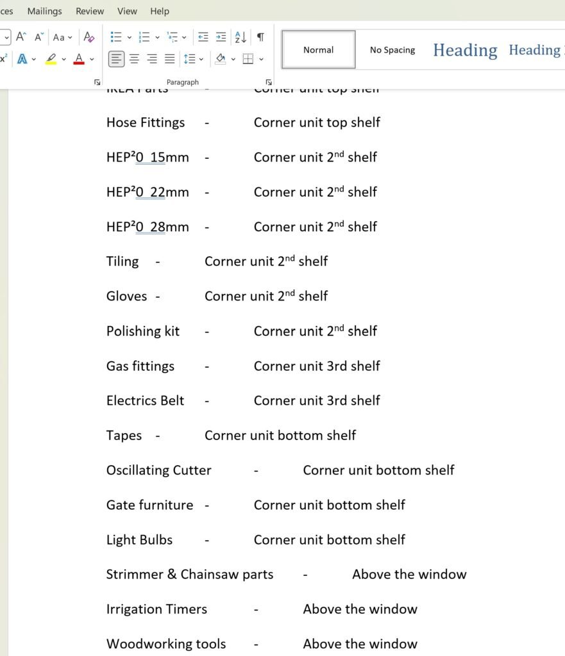The width and height of the screenshot is (565, 656).
Task: Sort the selected text A to Z
Action: [241, 37]
